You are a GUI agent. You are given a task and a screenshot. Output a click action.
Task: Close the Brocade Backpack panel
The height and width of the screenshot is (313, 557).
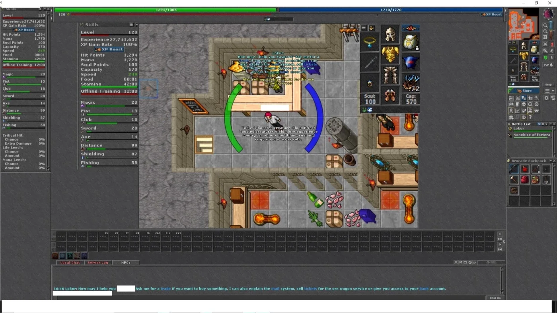click(554, 161)
